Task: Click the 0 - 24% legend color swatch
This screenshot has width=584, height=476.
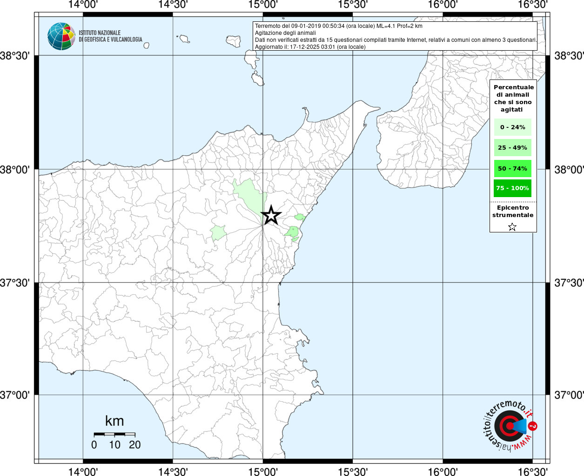Action: pyautogui.click(x=512, y=127)
